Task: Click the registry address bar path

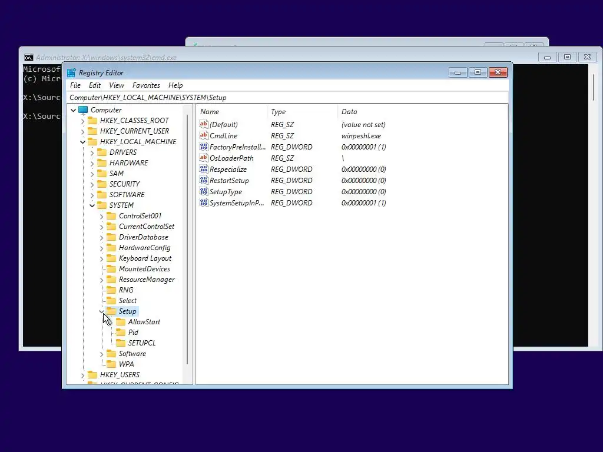Action: pos(287,98)
